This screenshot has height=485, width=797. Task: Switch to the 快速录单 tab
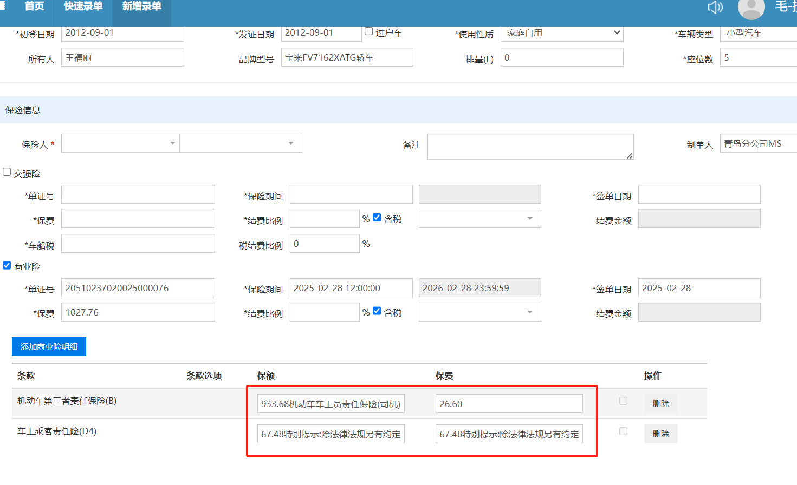click(x=83, y=6)
